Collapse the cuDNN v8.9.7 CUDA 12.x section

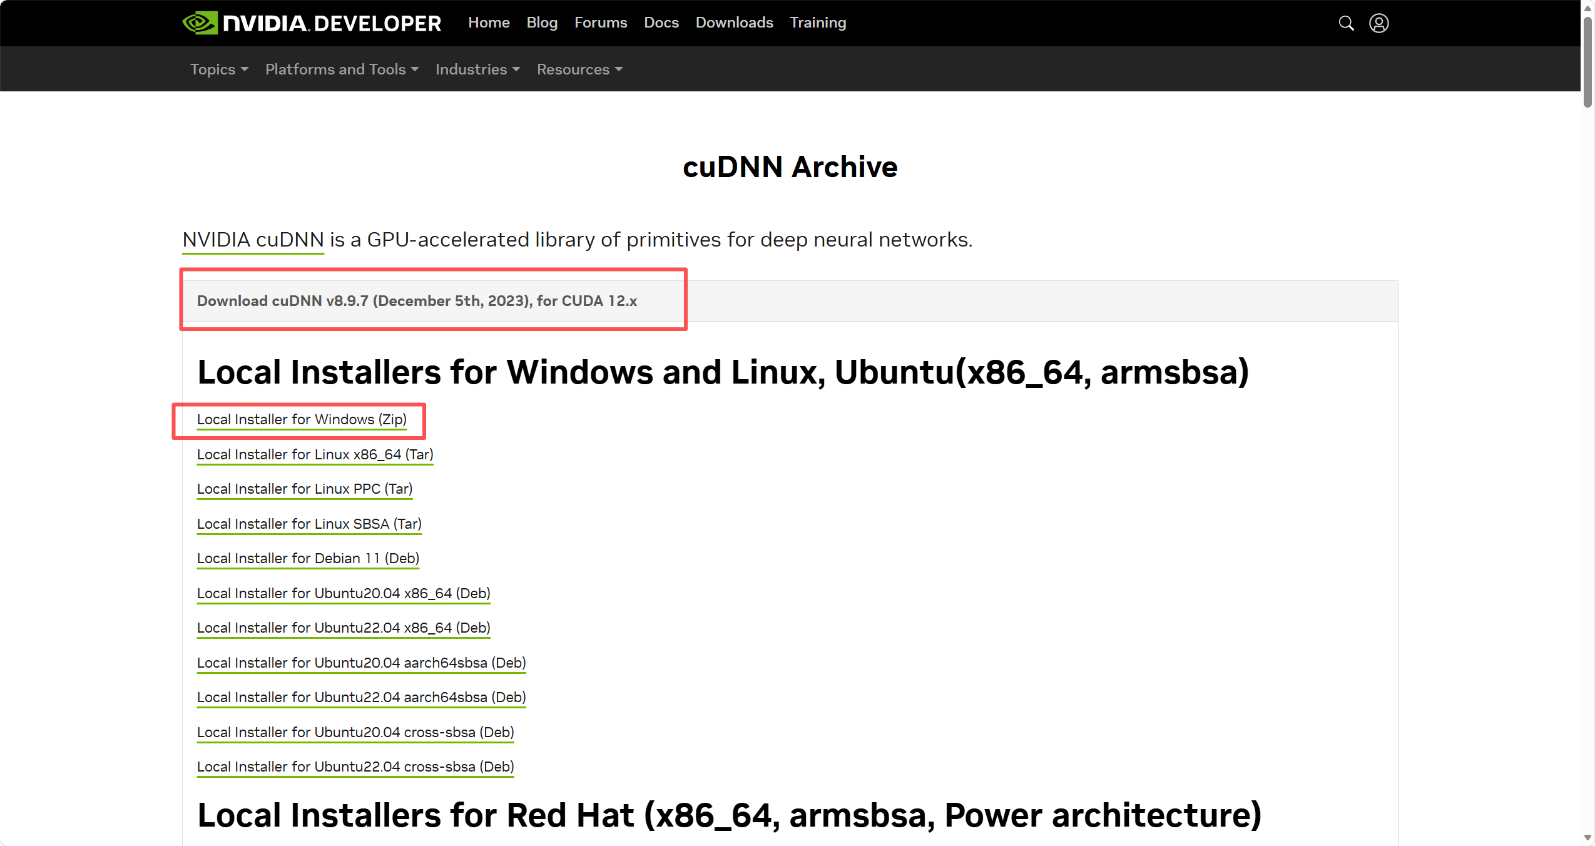417,301
